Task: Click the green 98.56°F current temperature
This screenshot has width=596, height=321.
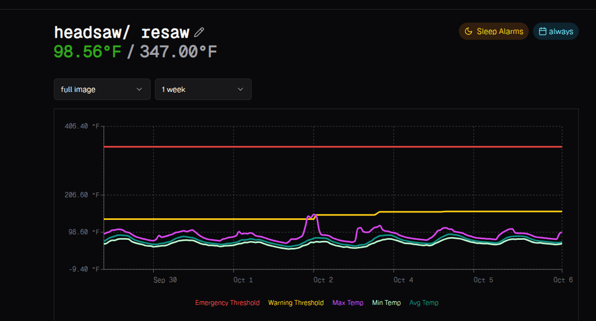Action: point(88,52)
